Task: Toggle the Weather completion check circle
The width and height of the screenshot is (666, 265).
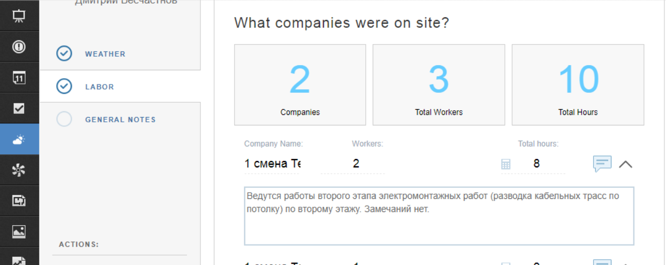Action: 64,54
